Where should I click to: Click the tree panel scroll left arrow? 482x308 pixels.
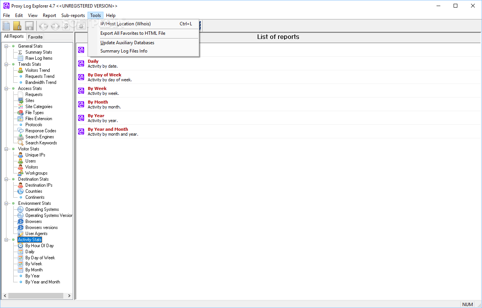5,296
